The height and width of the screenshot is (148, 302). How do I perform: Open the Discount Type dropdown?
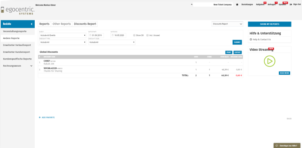(x=63, y=42)
